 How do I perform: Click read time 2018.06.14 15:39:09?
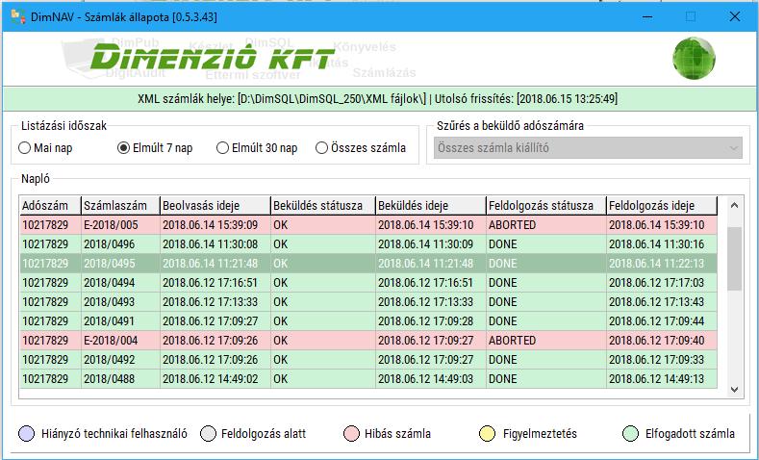(x=210, y=224)
